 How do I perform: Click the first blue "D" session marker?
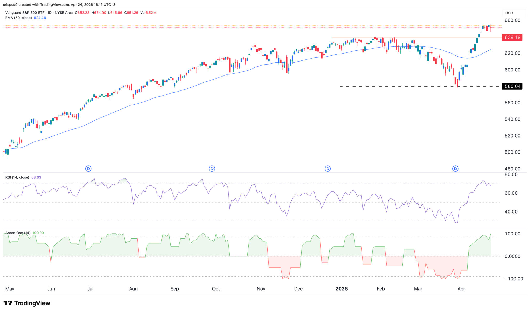point(88,168)
